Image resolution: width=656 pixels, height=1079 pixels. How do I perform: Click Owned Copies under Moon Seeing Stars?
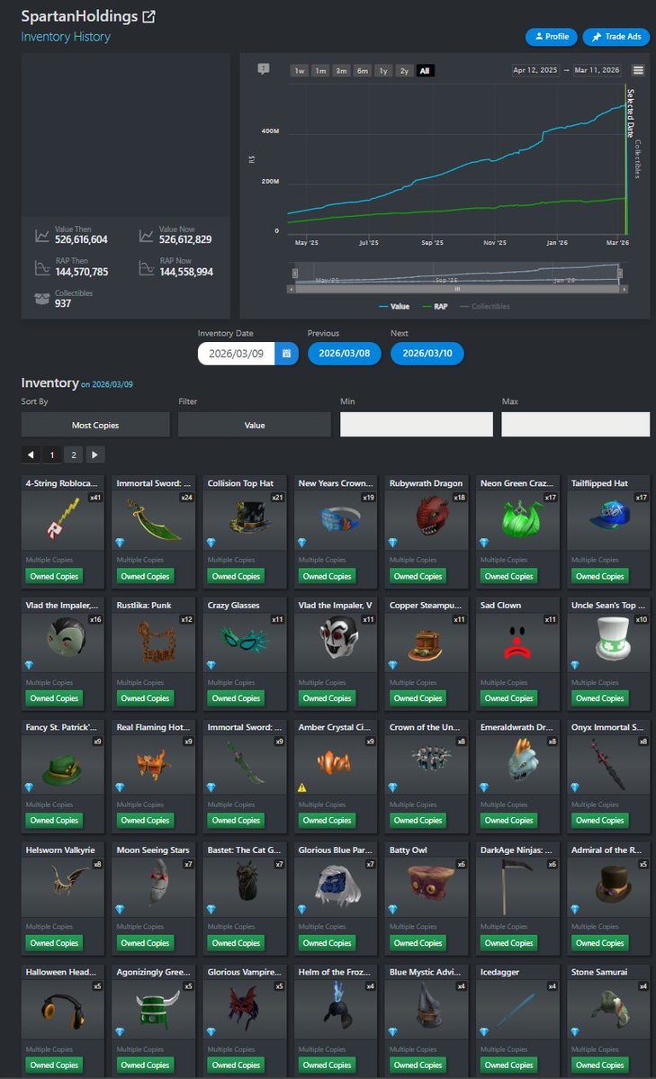(x=145, y=943)
